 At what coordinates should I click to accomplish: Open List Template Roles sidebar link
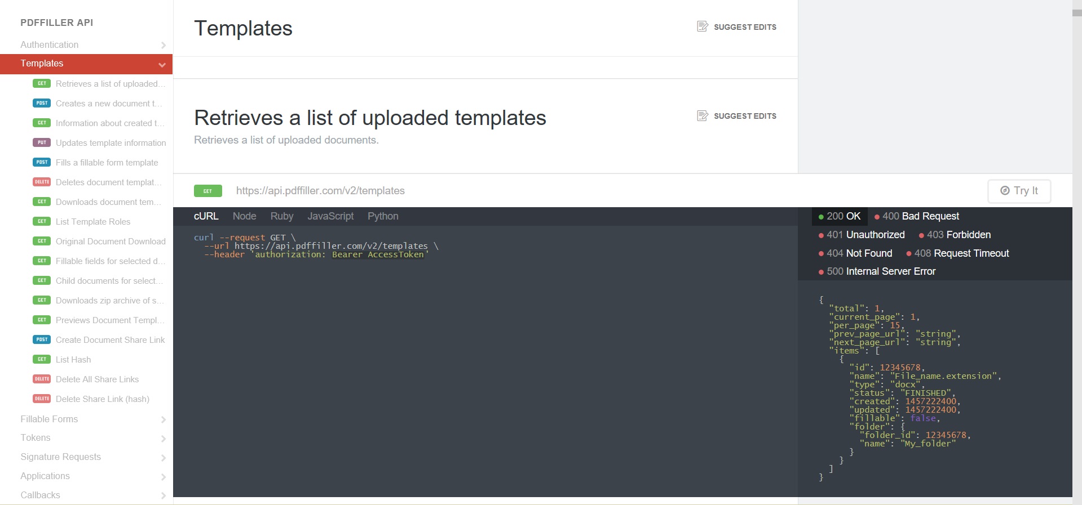[93, 221]
